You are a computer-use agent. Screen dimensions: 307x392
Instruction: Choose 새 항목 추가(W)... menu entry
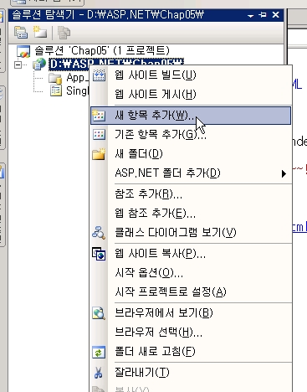click(x=191, y=116)
